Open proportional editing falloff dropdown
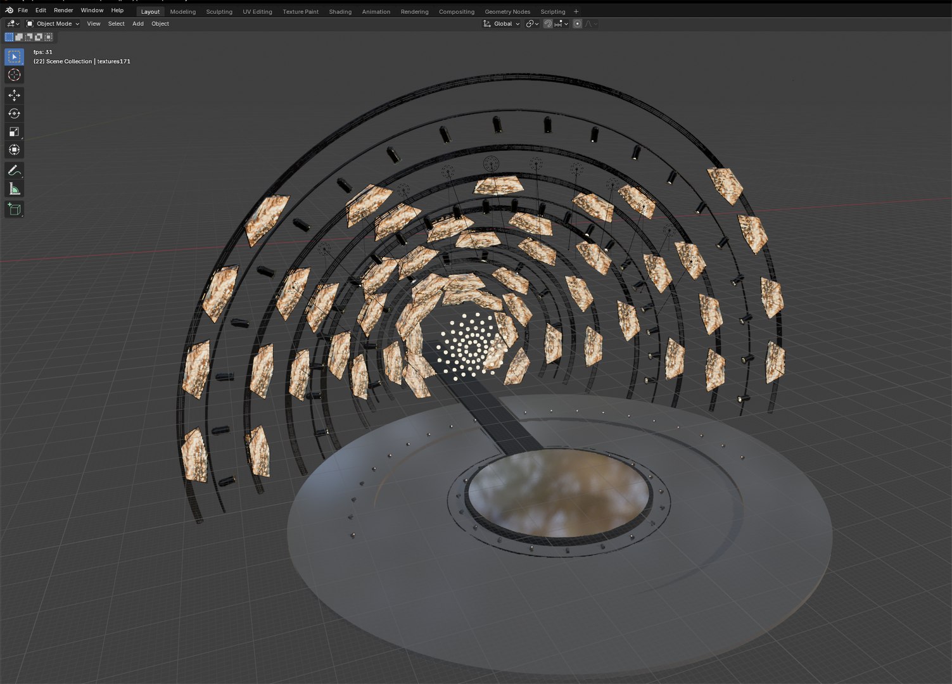Screen dimensions: 952x684 pos(591,23)
